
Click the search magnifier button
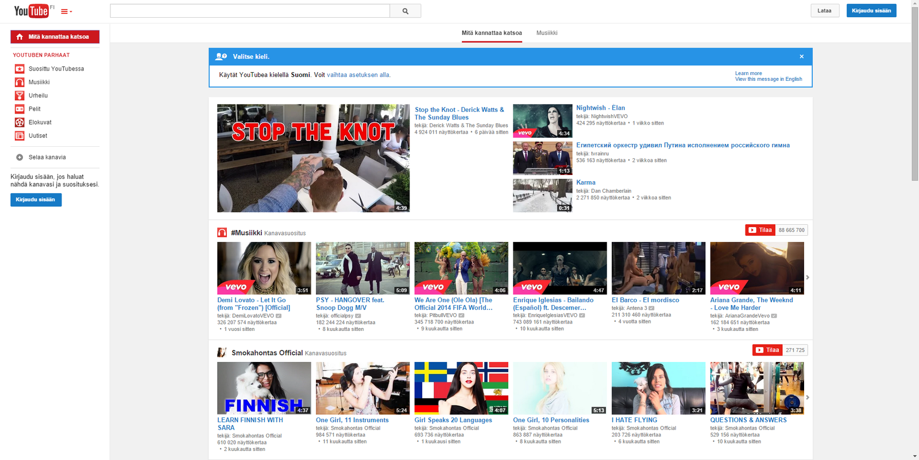pos(406,11)
